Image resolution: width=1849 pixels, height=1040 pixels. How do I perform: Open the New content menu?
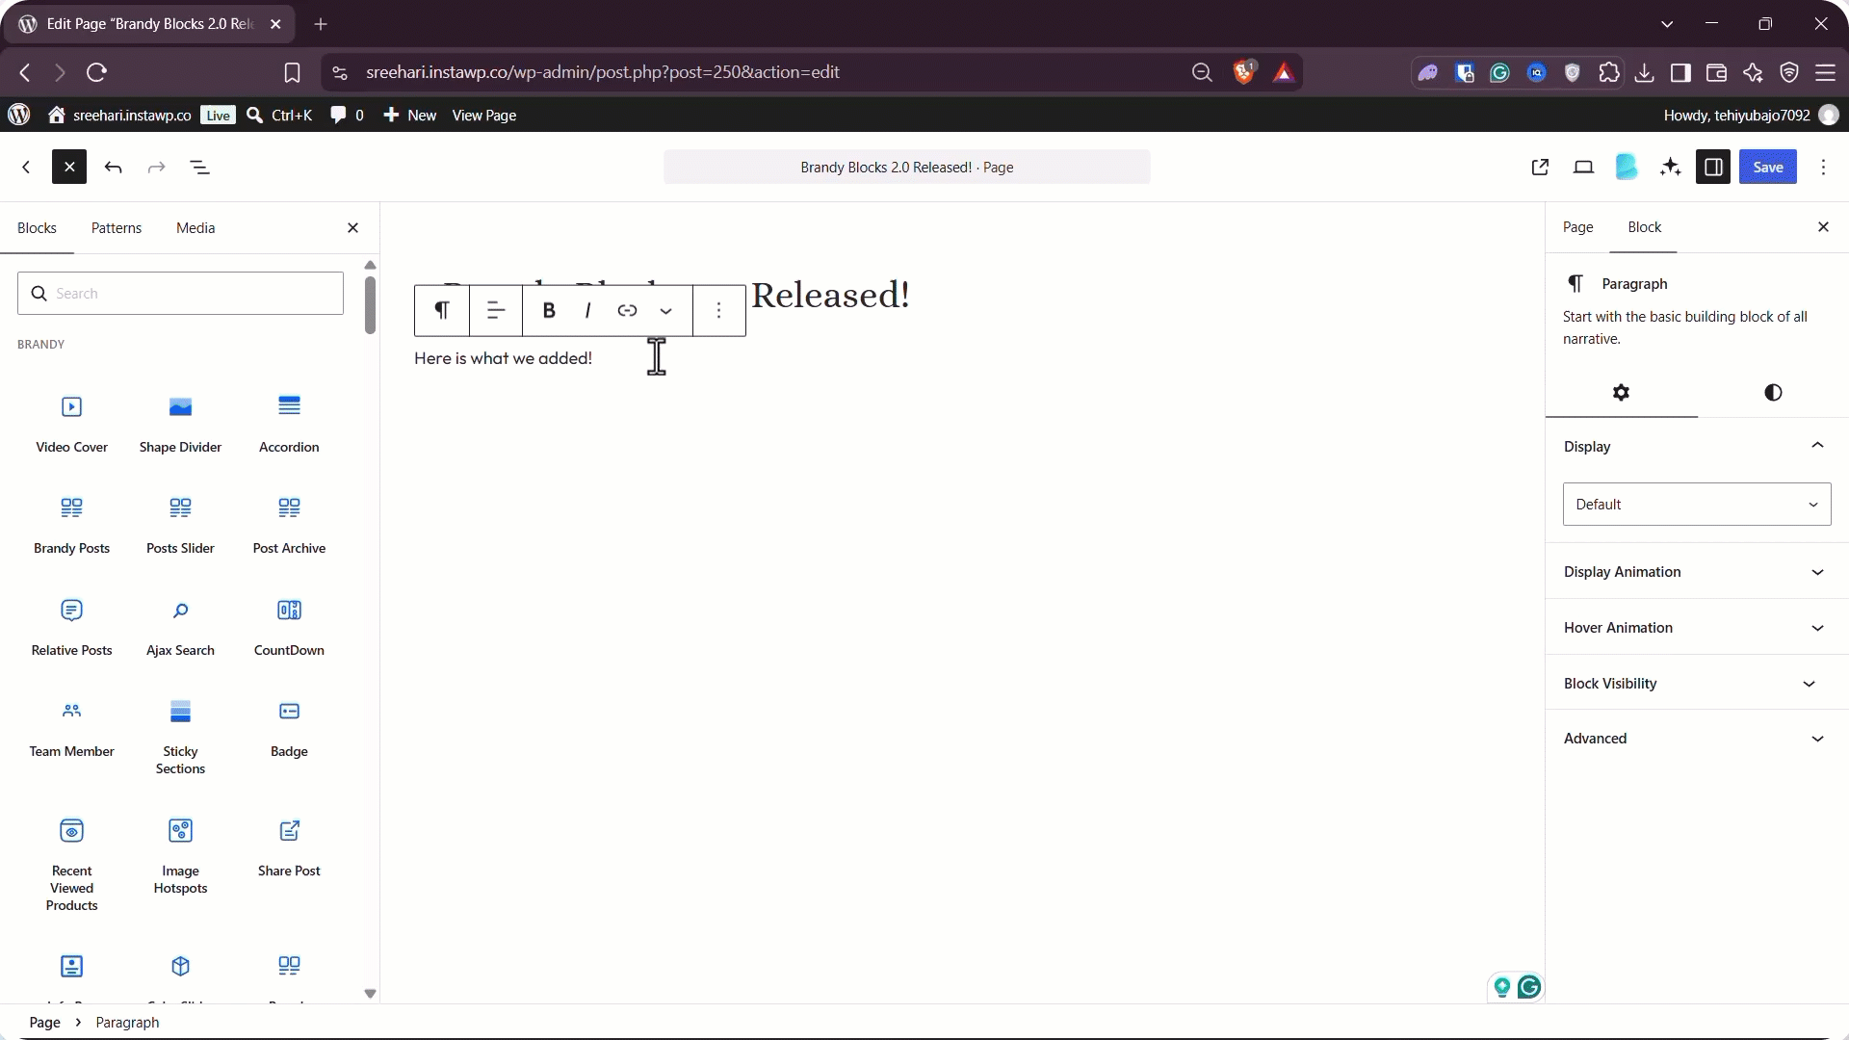pos(410,116)
